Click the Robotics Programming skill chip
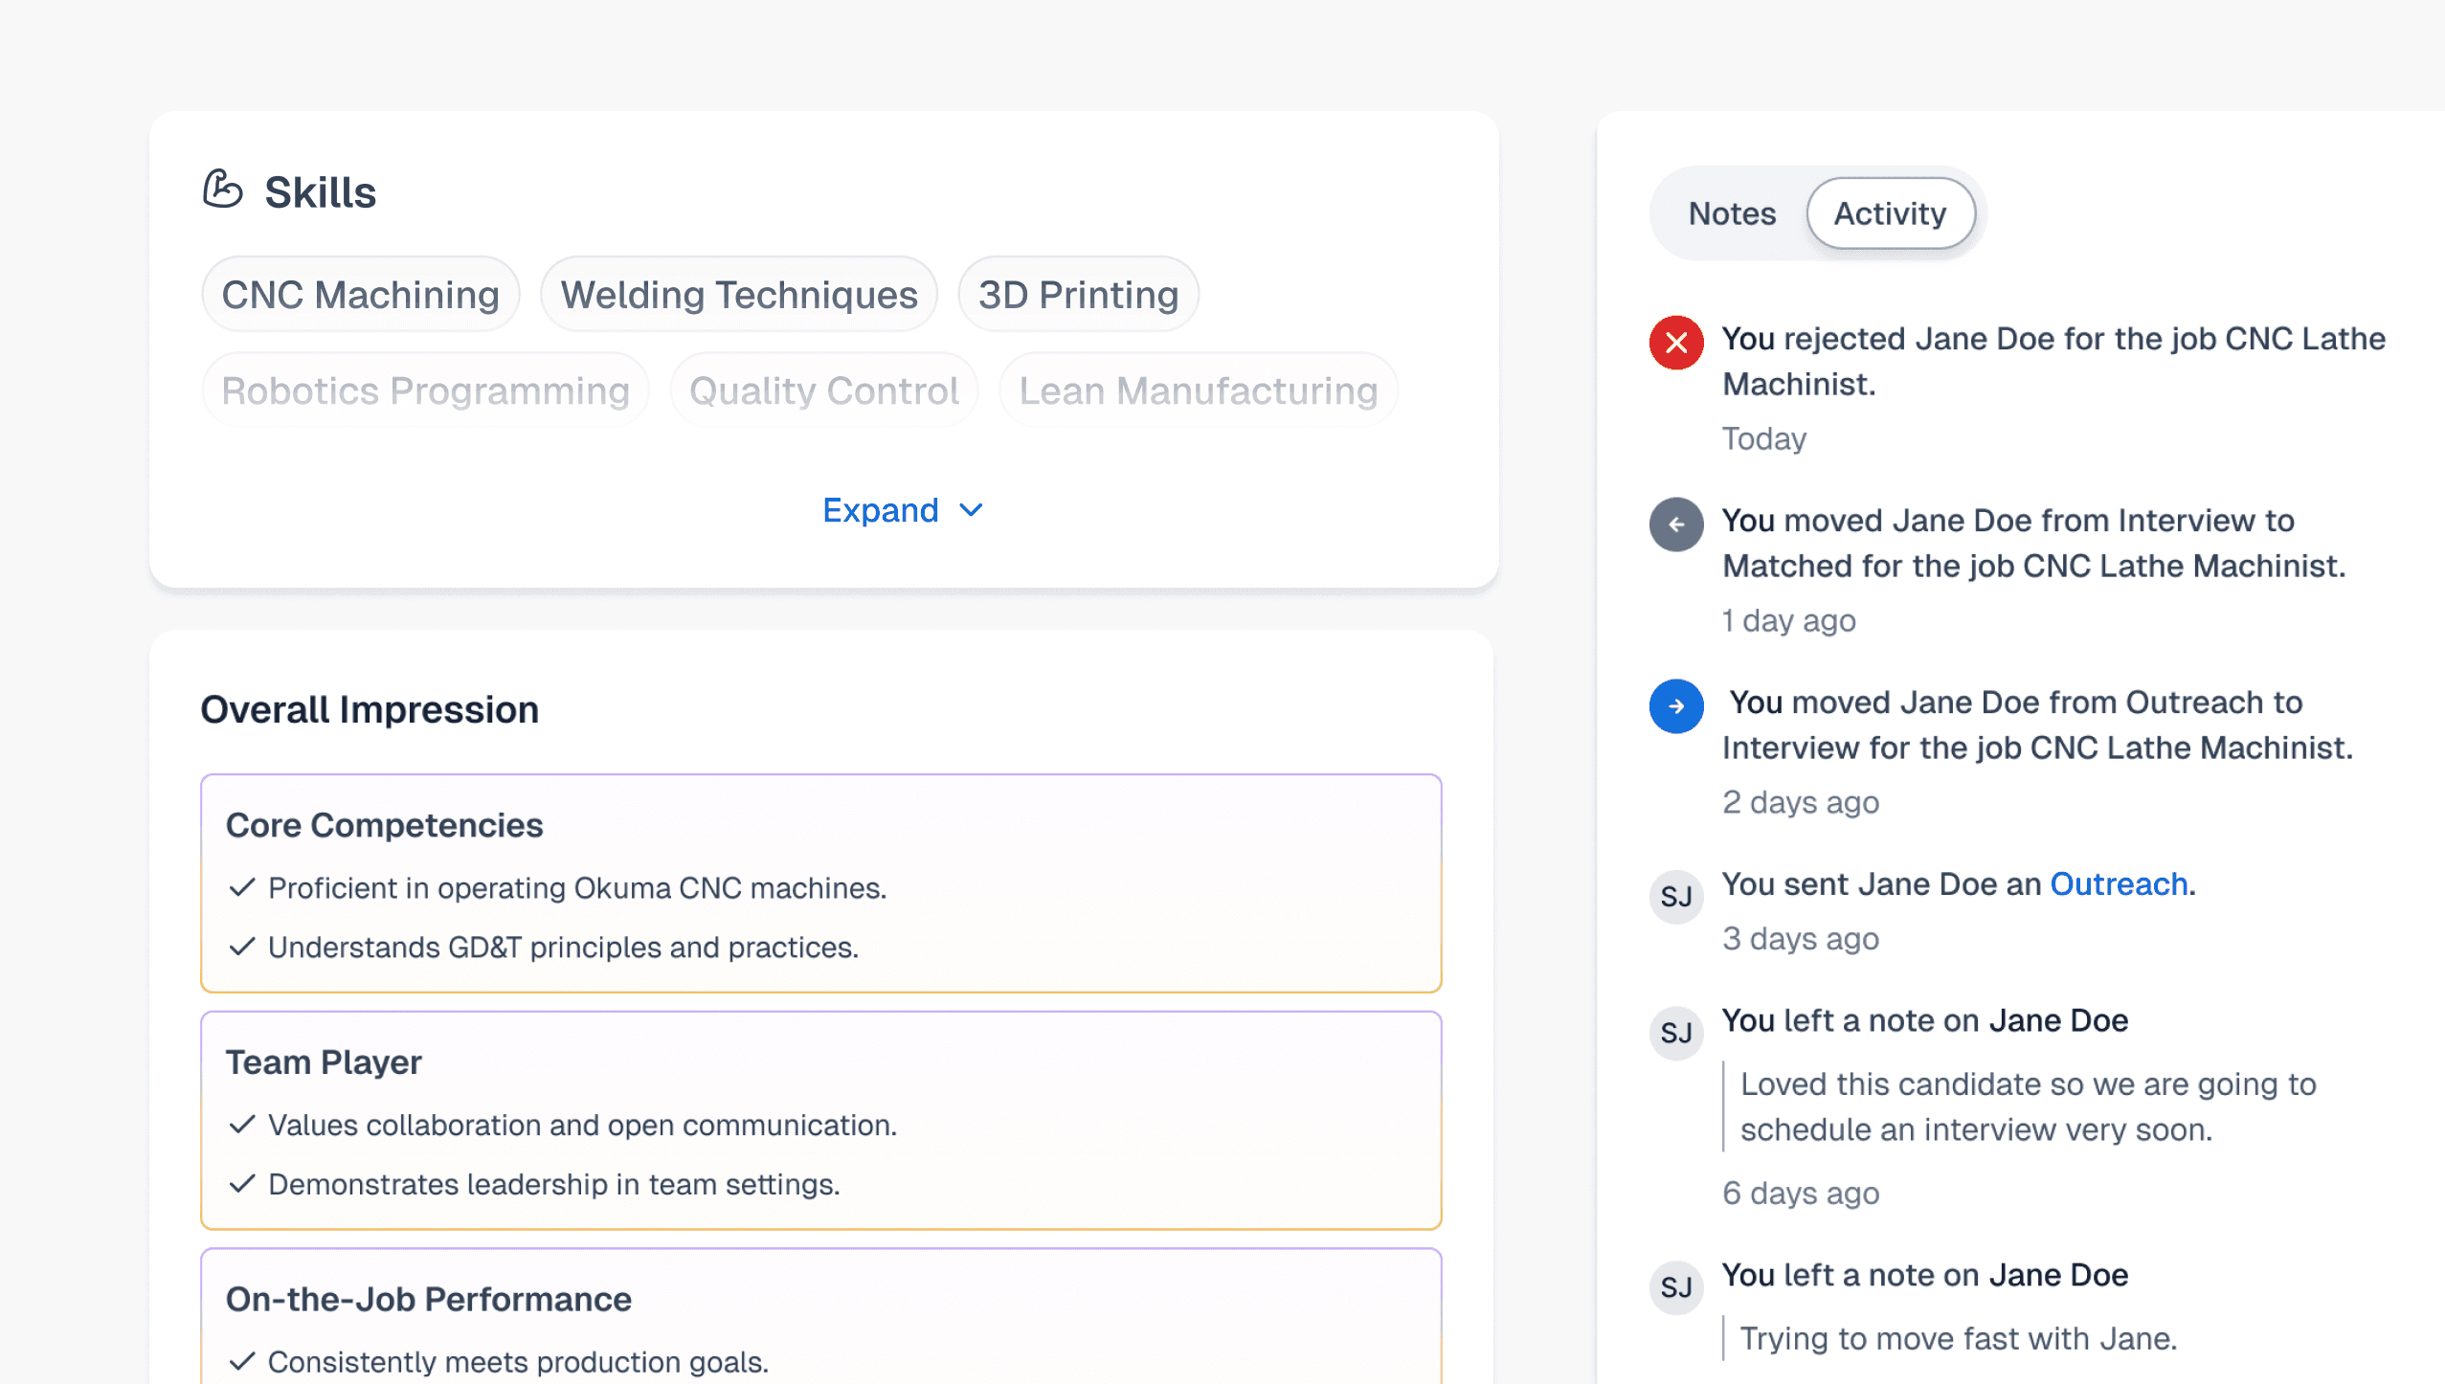The image size is (2445, 1384). [x=425, y=391]
